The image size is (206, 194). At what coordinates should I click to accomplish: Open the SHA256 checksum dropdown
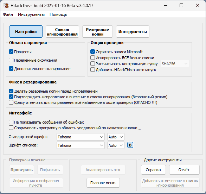[x=175, y=64]
